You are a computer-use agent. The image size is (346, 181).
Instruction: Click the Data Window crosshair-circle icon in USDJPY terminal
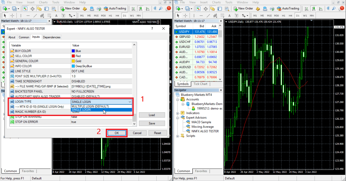click(x=206, y=9)
